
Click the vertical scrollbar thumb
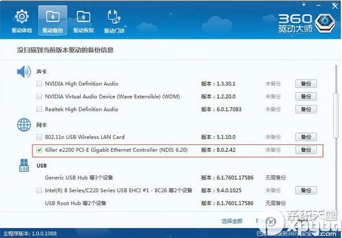click(x=336, y=115)
